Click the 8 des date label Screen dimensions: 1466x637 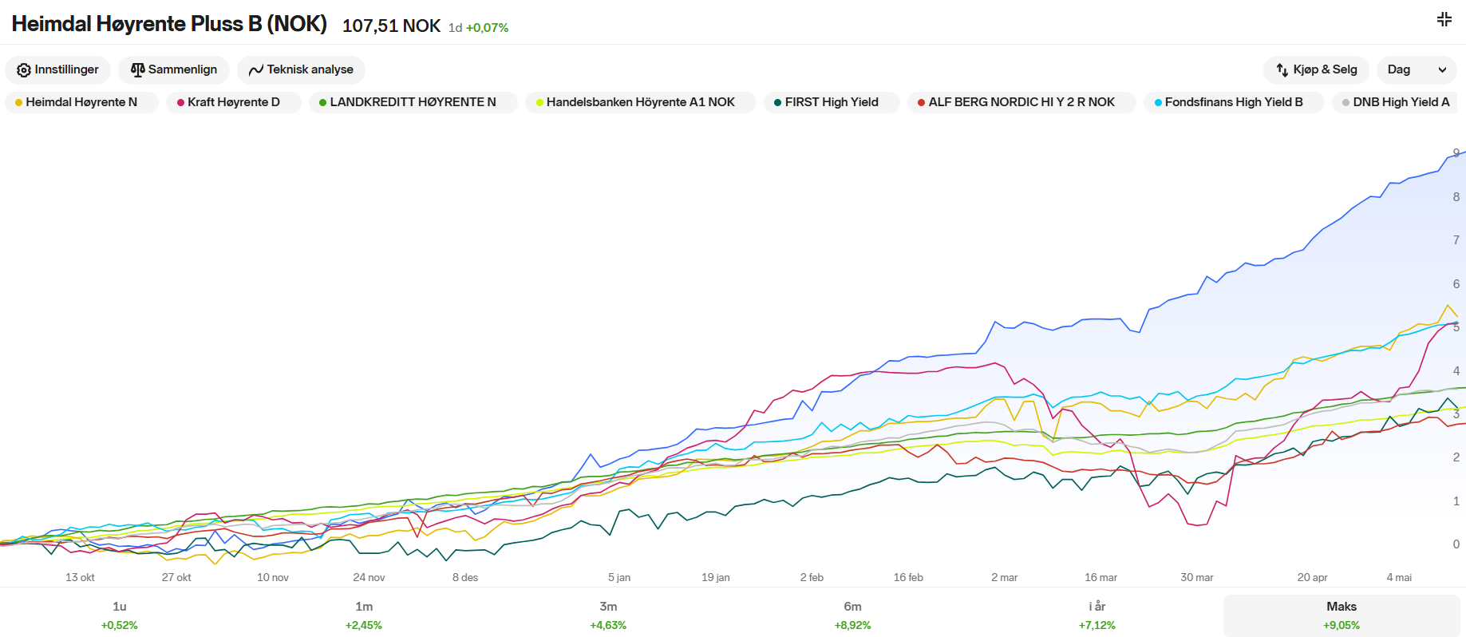tap(465, 577)
